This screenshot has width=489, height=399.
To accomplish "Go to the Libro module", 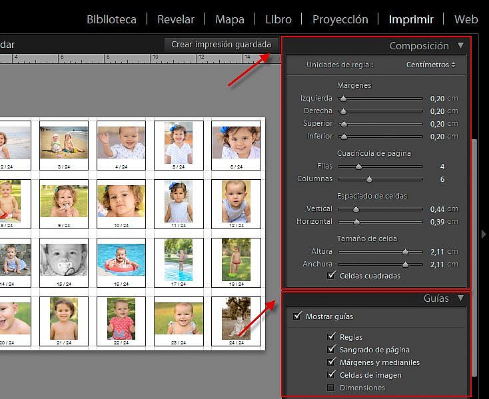I will [278, 19].
